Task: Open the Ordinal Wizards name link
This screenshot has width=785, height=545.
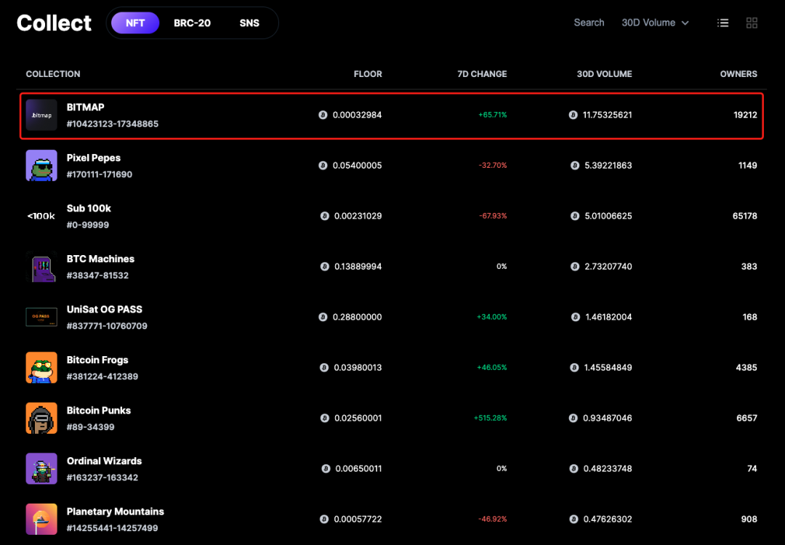Action: (104, 461)
